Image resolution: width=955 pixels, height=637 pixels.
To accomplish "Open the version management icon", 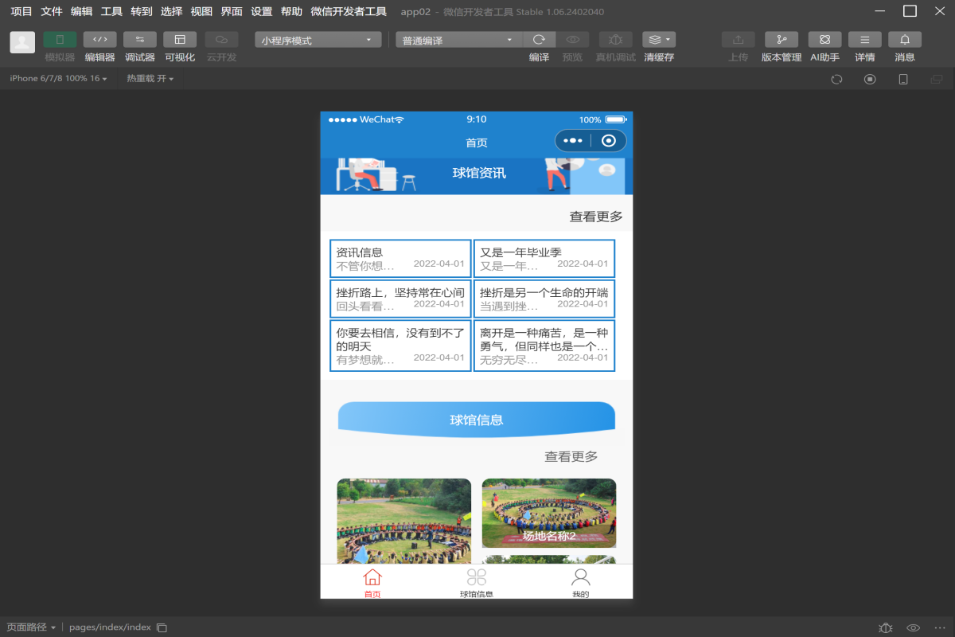I will tap(781, 40).
